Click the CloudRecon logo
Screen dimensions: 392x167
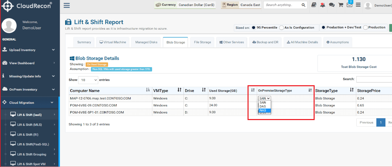(x=27, y=6)
